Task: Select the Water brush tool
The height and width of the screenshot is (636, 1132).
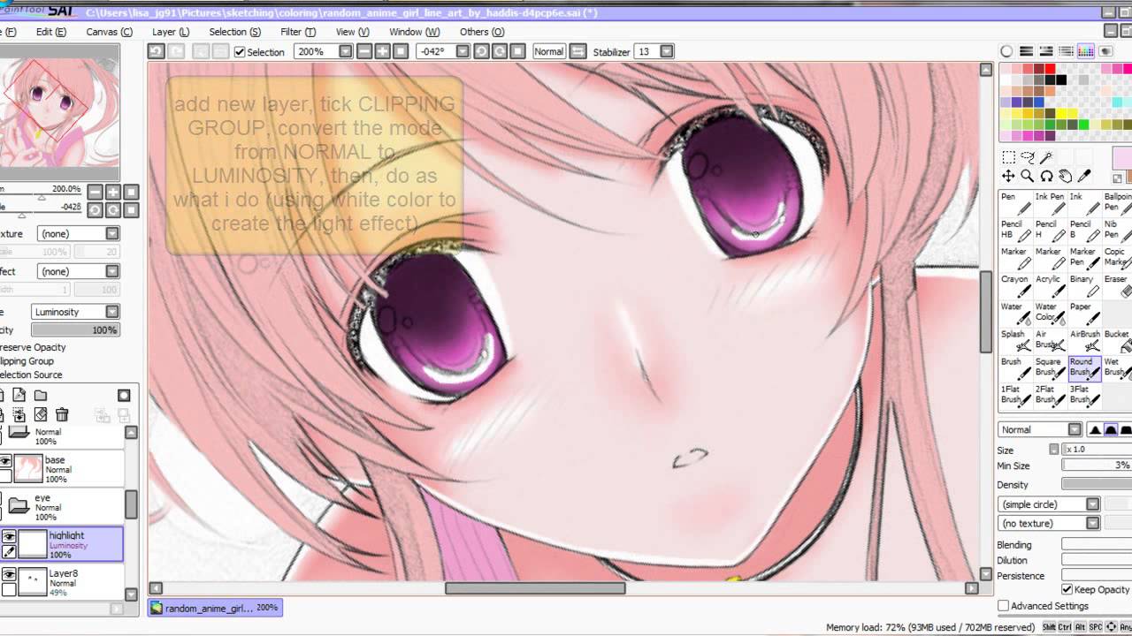Action: pyautogui.click(x=1015, y=312)
